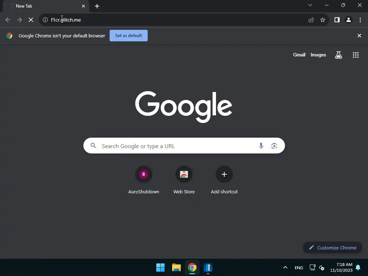The height and width of the screenshot is (276, 368).
Task: Open tab search dropdown
Action: pos(310,5)
